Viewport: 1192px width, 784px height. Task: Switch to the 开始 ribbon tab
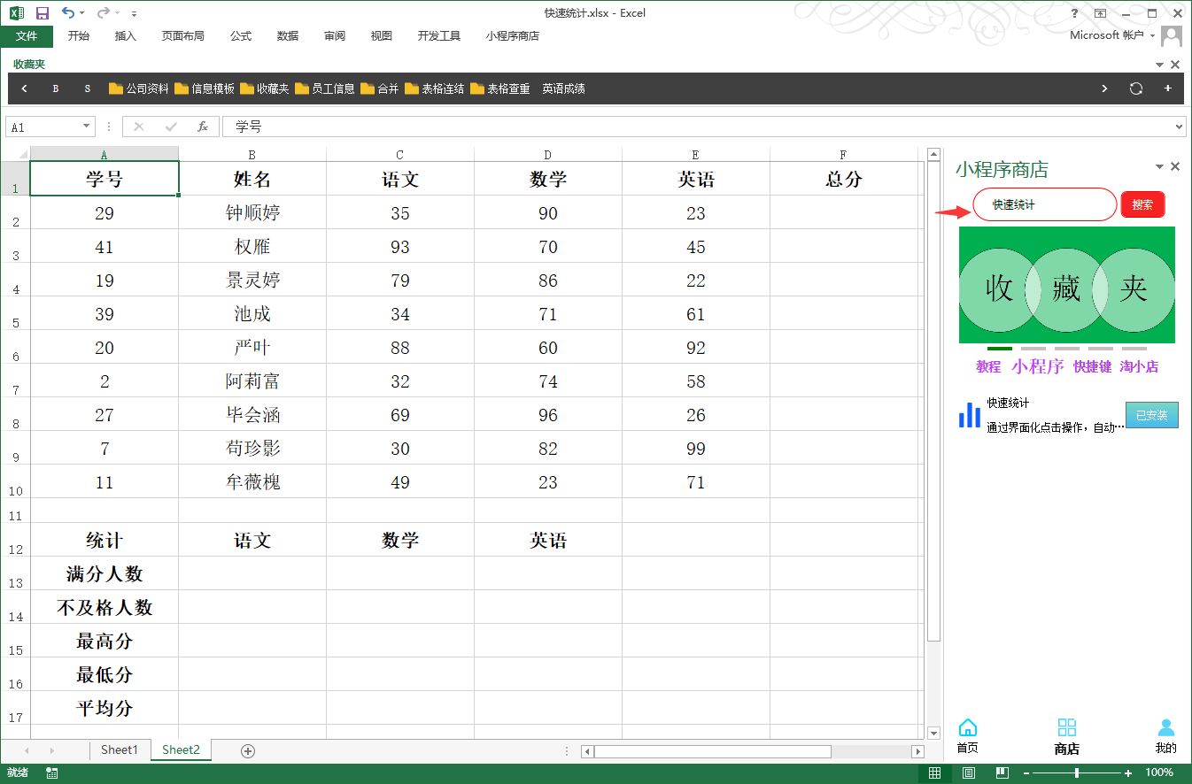(x=79, y=36)
